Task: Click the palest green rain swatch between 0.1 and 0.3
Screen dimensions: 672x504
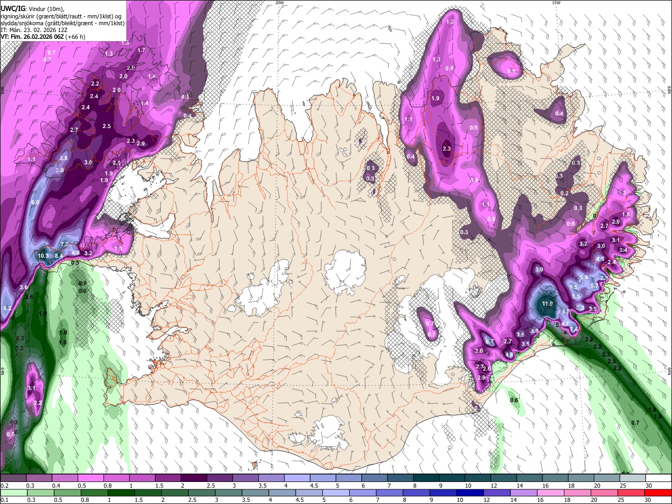Action: tap(14, 492)
